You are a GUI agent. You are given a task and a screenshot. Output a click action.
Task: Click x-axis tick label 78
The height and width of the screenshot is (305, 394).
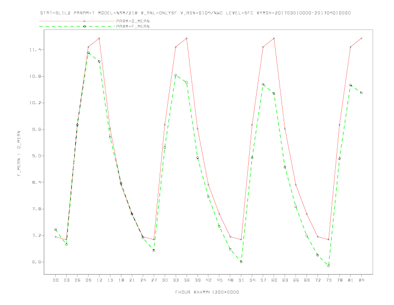340,280
